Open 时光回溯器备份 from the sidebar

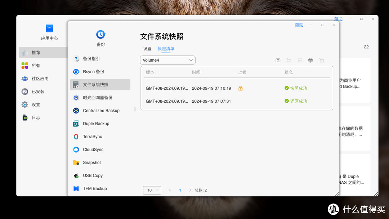[76, 97]
